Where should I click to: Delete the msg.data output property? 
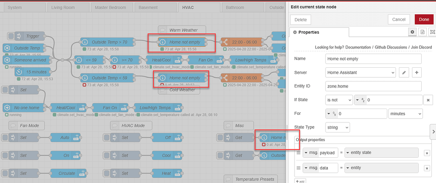click(427, 168)
